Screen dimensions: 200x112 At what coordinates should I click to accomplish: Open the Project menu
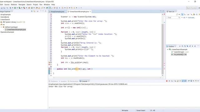35,4
